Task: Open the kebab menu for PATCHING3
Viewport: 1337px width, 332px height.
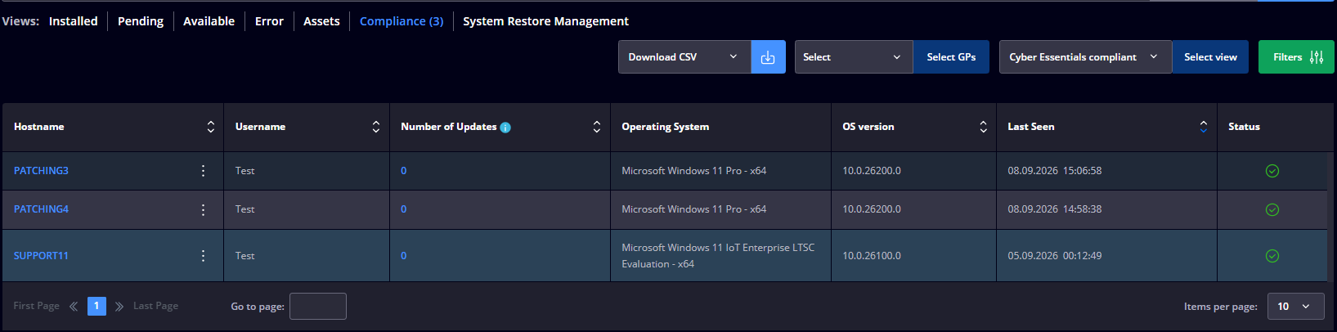Action: click(203, 171)
